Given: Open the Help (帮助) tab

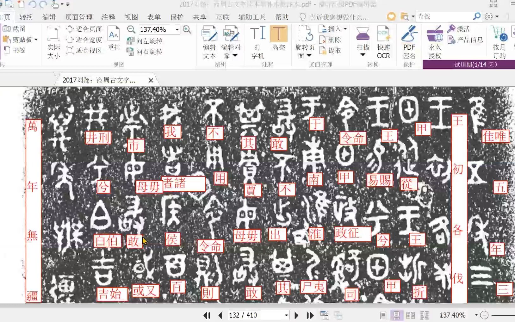Looking at the screenshot, I should coord(282,17).
